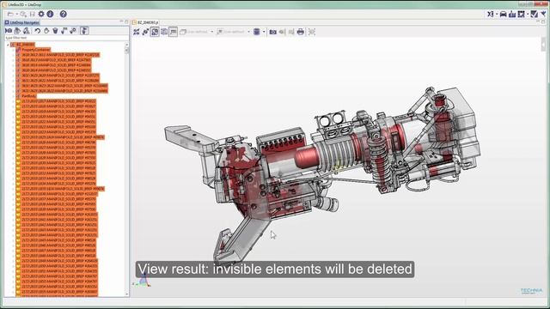Click the factory icon at top right
Screen dimensions: 550x309
coord(512,14)
